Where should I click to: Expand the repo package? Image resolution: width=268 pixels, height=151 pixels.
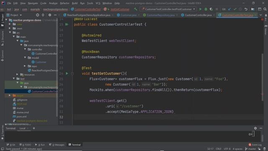point(25,66)
